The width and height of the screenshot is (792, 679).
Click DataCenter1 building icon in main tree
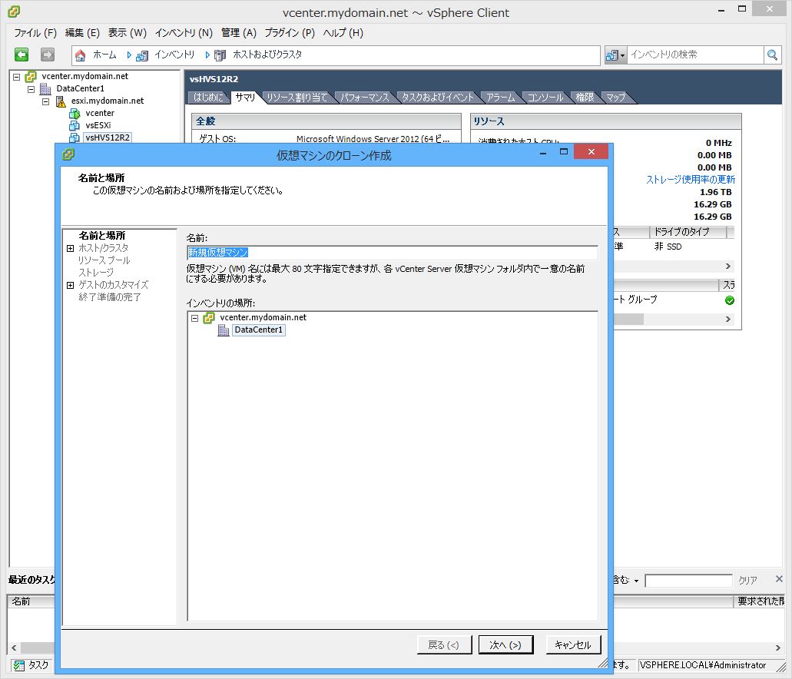(45, 89)
